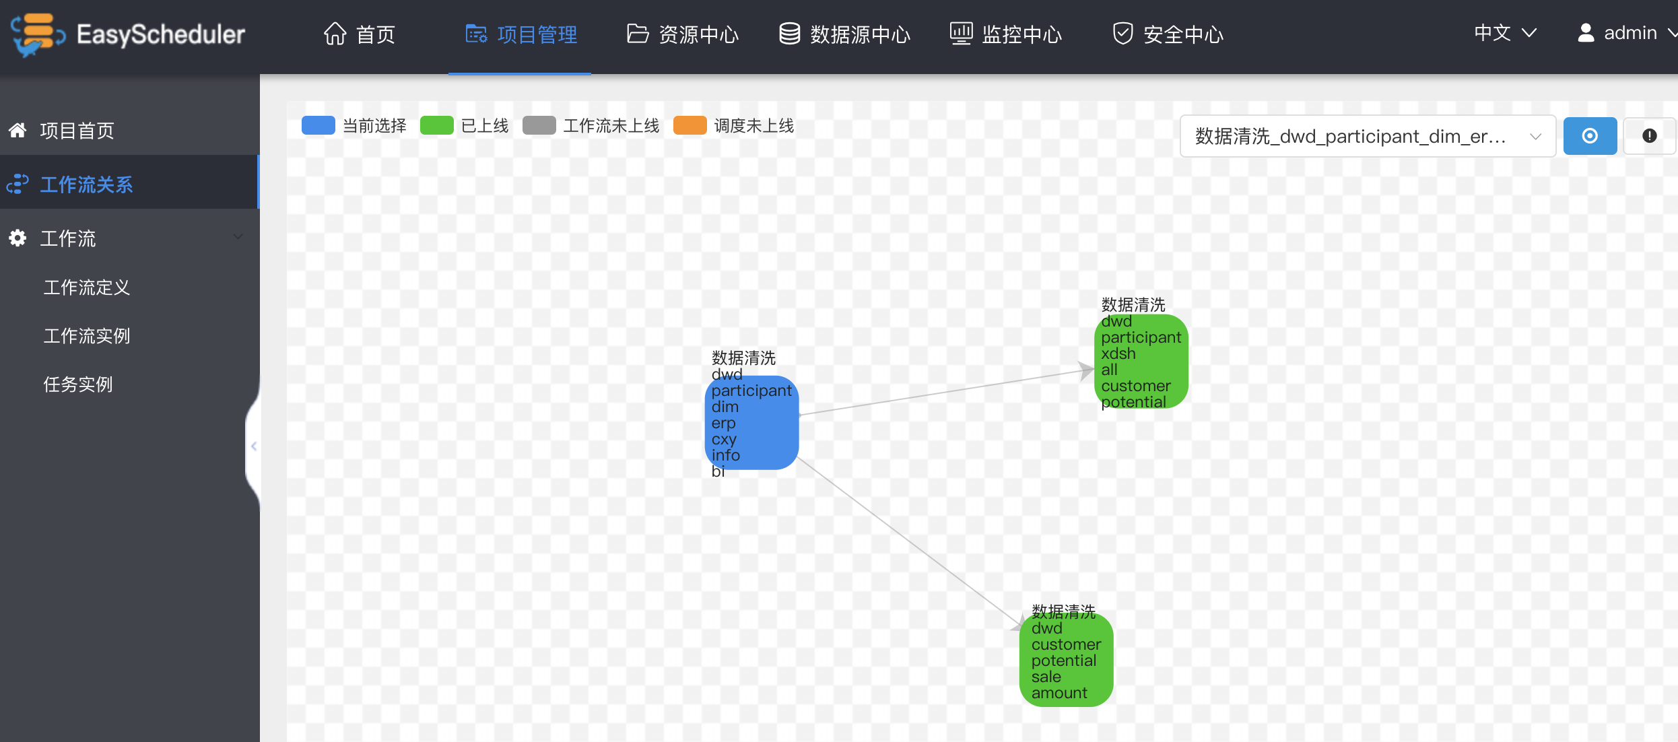
Task: Click the EasyScheduler logo
Action: point(128,34)
